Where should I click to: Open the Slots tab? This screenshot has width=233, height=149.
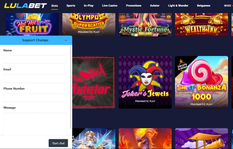click(x=54, y=6)
